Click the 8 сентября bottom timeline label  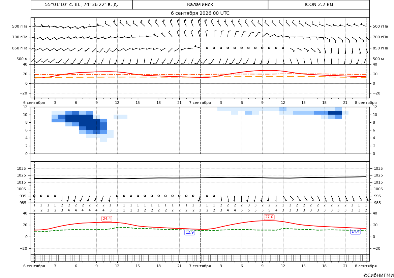[366, 266]
